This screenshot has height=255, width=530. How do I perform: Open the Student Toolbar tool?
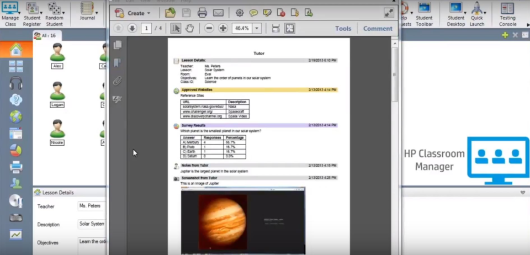tap(424, 13)
